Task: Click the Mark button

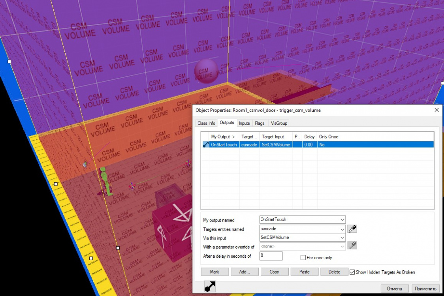Action: point(214,272)
